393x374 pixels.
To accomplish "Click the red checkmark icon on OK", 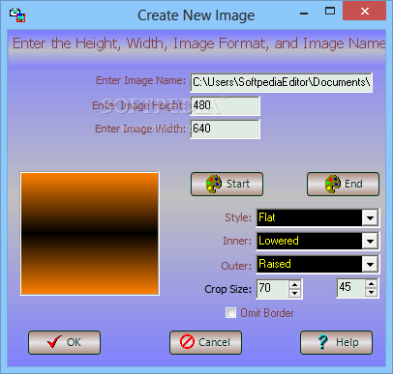I will coord(54,342).
